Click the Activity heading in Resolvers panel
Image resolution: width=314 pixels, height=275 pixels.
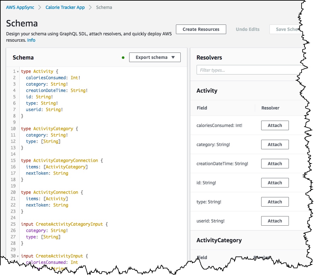(x=207, y=91)
